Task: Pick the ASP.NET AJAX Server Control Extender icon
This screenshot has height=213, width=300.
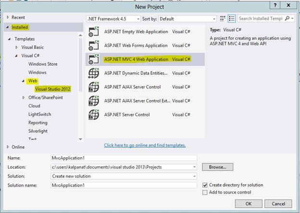Action: click(x=94, y=101)
